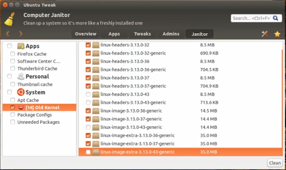Open the Apps tab
Screen dimensions: 286x170
pyautogui.click(x=114, y=34)
